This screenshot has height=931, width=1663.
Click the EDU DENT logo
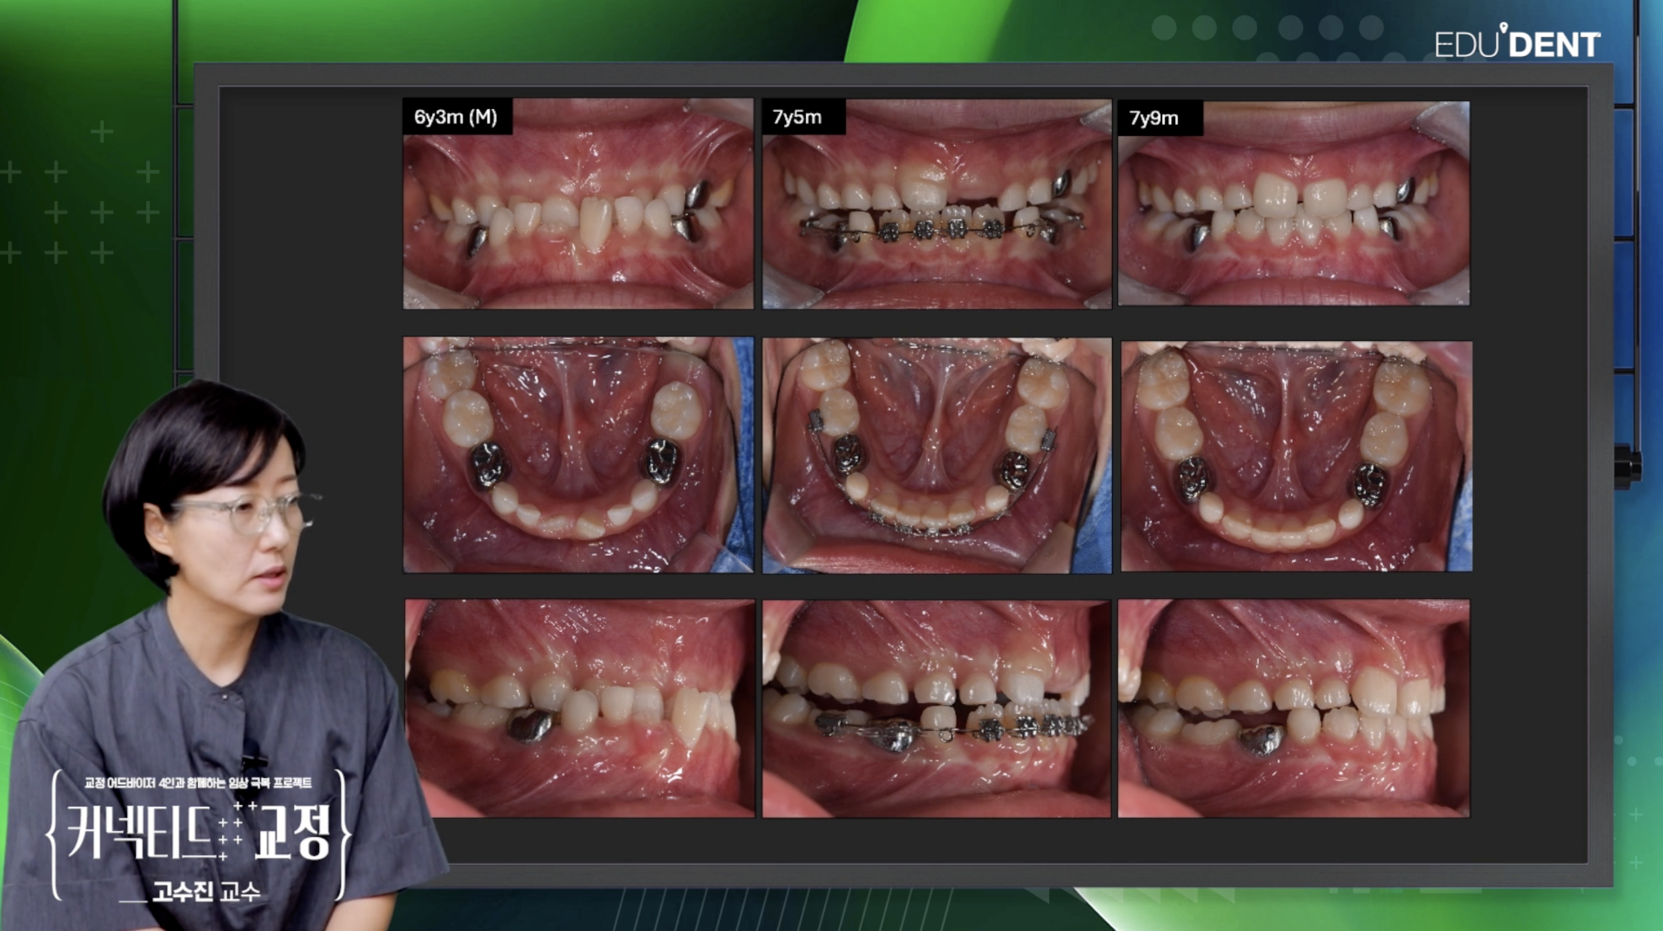tap(1517, 44)
